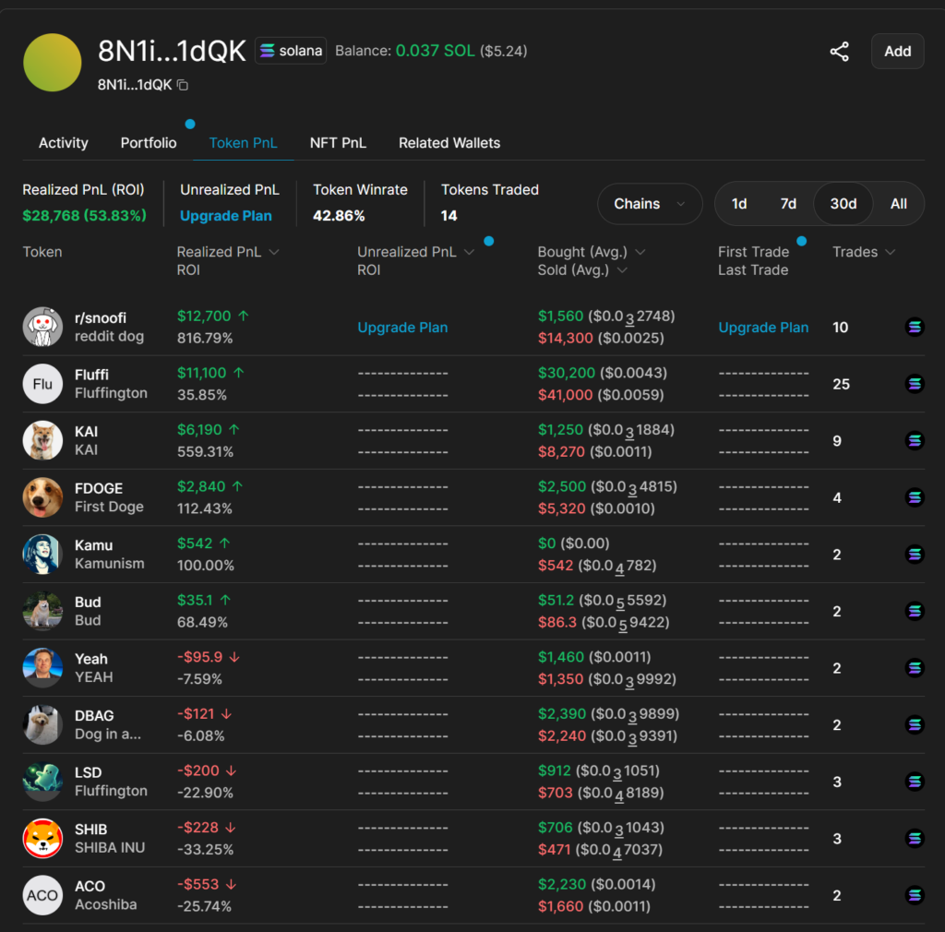Open the Portfolio tab
The height and width of the screenshot is (932, 945).
pos(149,143)
